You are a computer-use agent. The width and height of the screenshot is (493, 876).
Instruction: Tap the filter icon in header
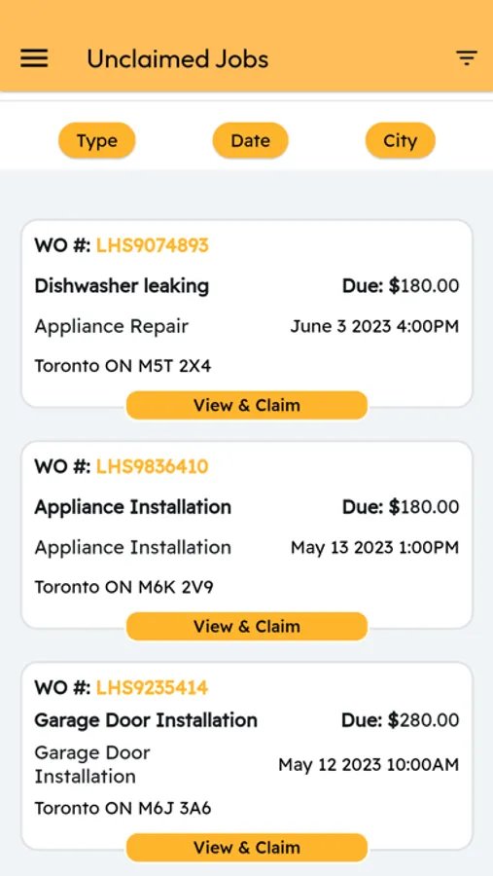(466, 58)
